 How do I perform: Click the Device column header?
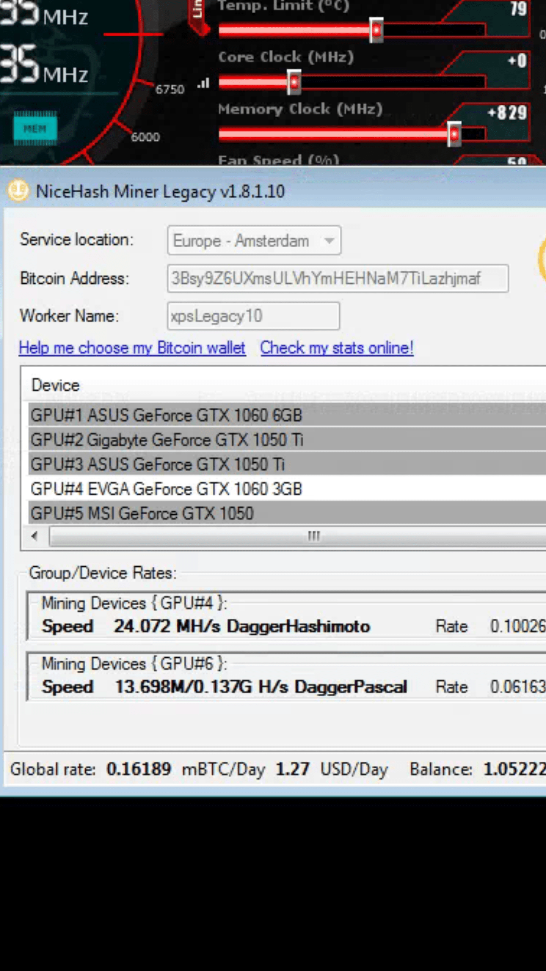[56, 385]
